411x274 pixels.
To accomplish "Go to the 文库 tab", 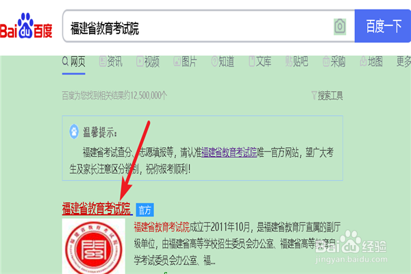I will point(260,62).
